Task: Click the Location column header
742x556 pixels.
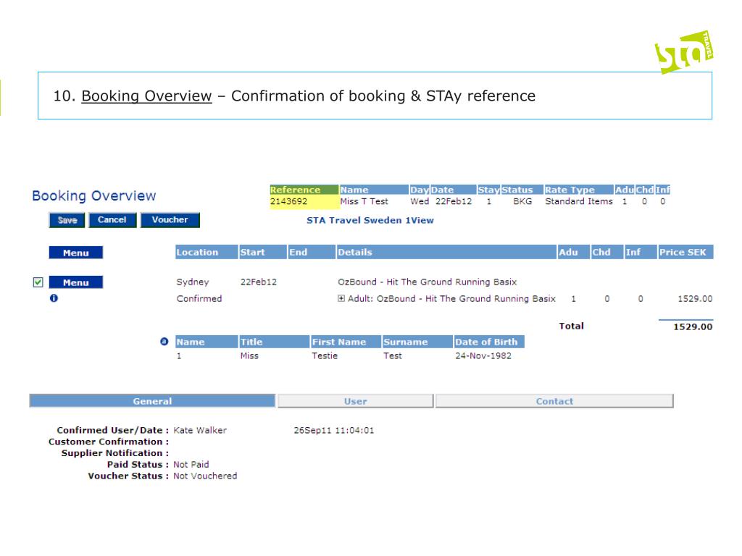Action: (207, 252)
